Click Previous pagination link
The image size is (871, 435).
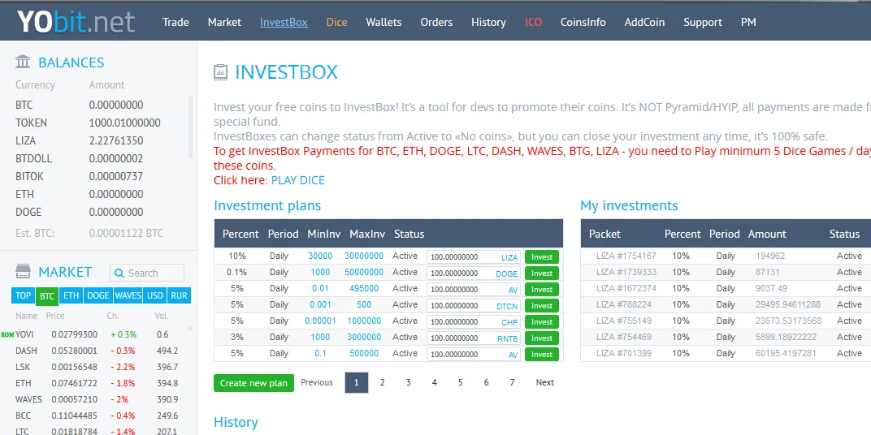317,382
